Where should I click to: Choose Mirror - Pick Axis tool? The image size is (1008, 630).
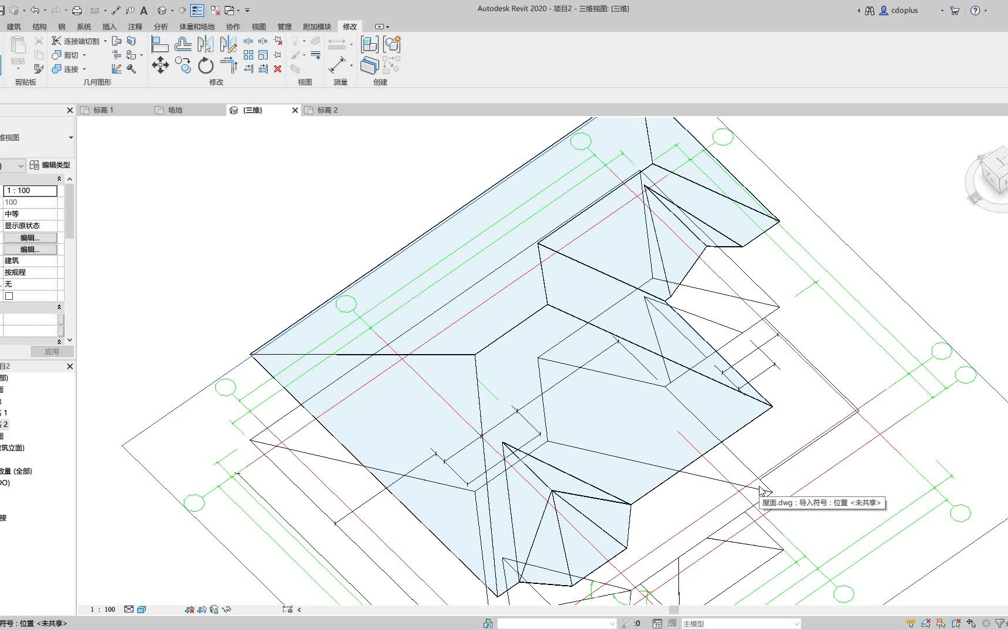click(205, 44)
